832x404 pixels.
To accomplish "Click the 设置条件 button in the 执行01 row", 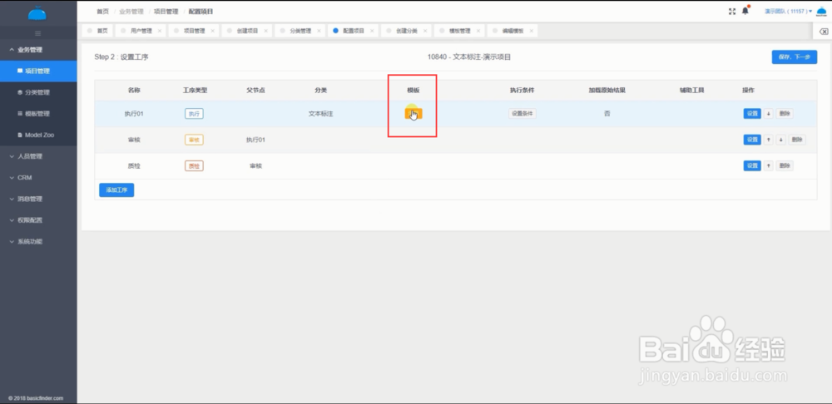I will point(522,113).
